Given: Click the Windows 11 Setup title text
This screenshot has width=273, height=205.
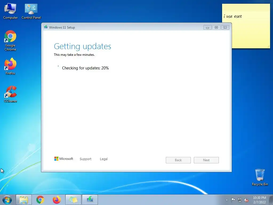Looking at the screenshot, I should tap(62, 27).
